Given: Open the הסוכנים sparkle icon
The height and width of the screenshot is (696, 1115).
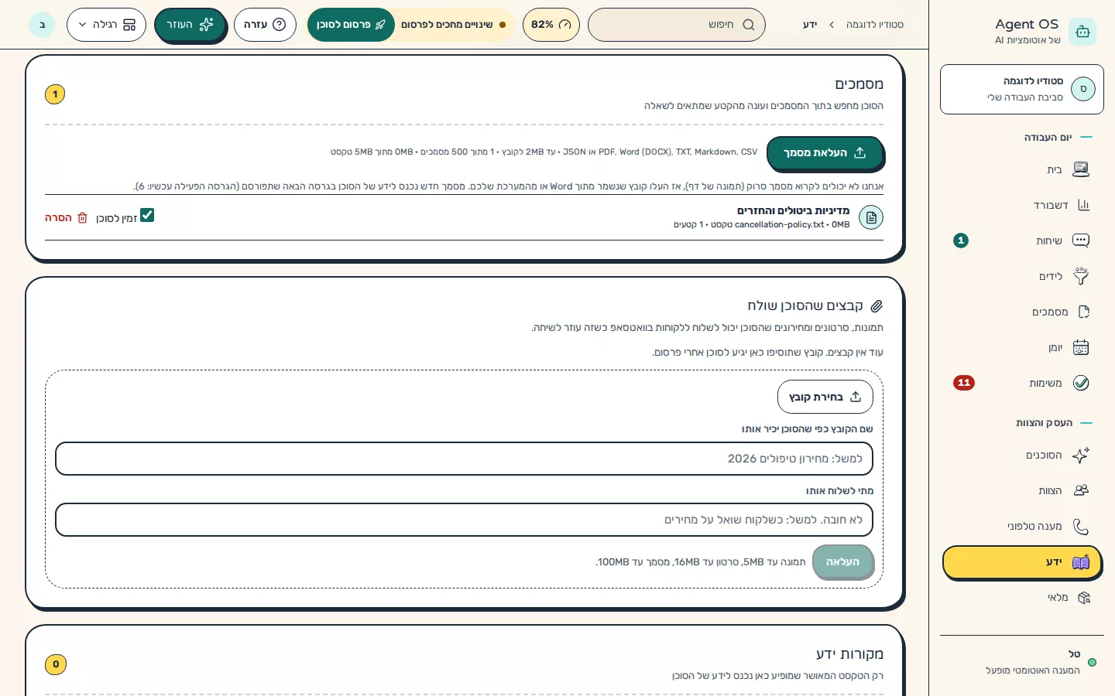Looking at the screenshot, I should click(x=1081, y=455).
